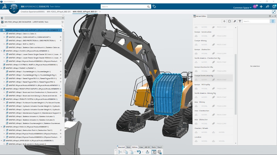Open the 3DS compass logo
This screenshot has height=155, width=277.
tap(4, 7)
